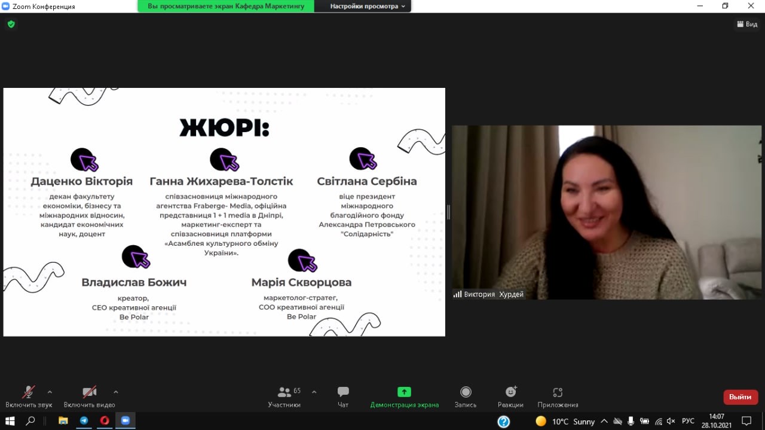The image size is (765, 430).
Task: Switch input language РУС indicator
Action: (x=688, y=422)
